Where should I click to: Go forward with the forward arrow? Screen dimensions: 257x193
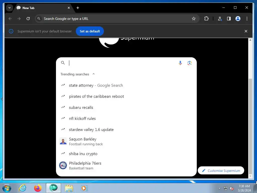coord(19,19)
